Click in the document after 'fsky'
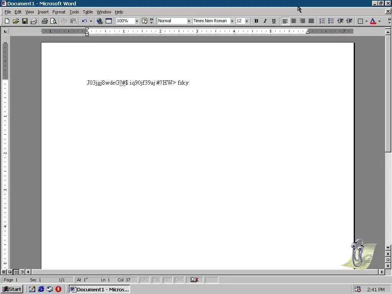392x294 pixels. click(189, 83)
